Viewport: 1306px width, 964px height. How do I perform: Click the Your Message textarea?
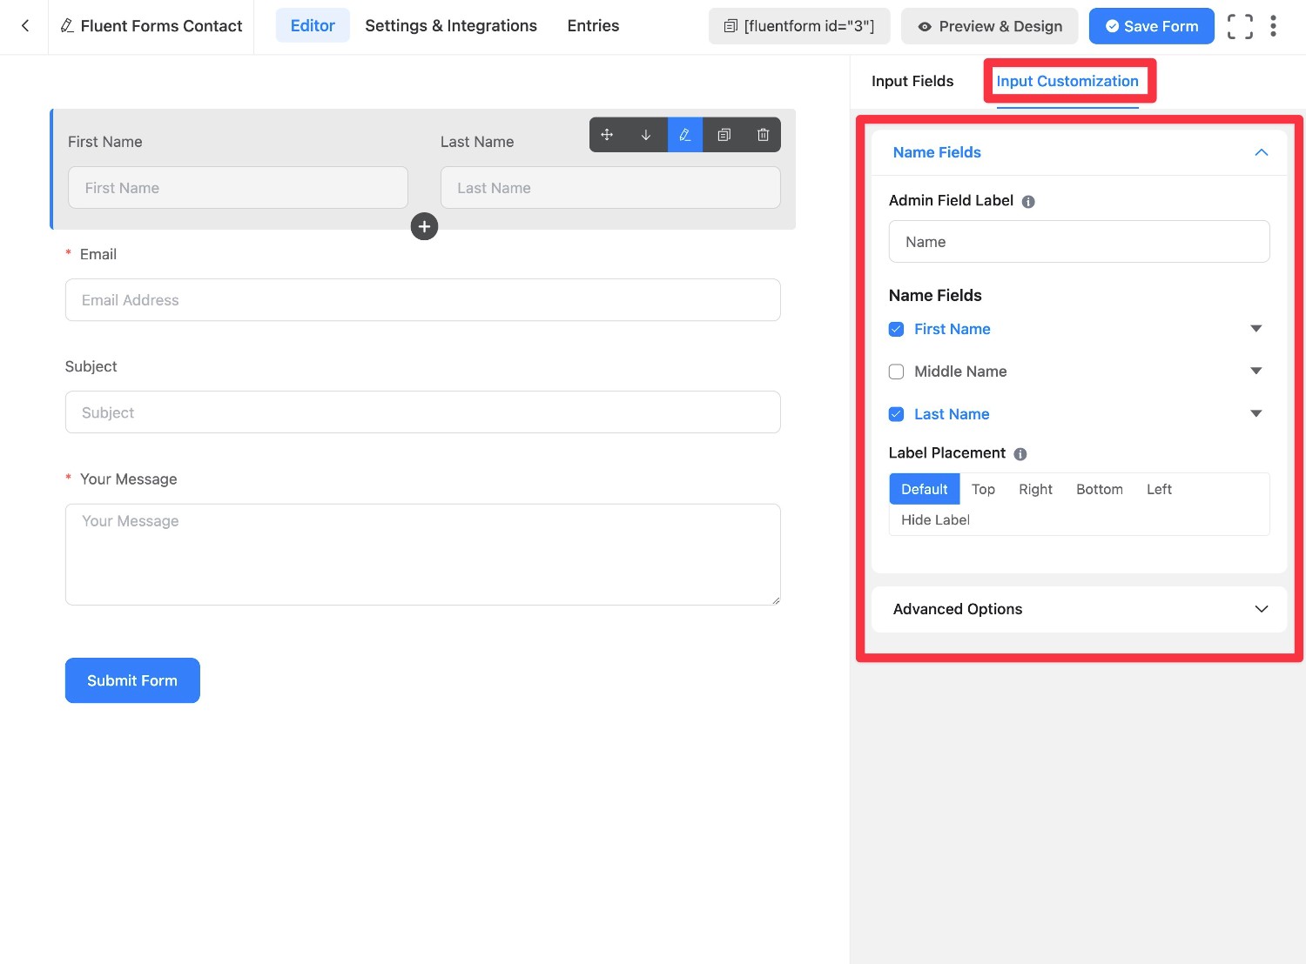(x=423, y=554)
